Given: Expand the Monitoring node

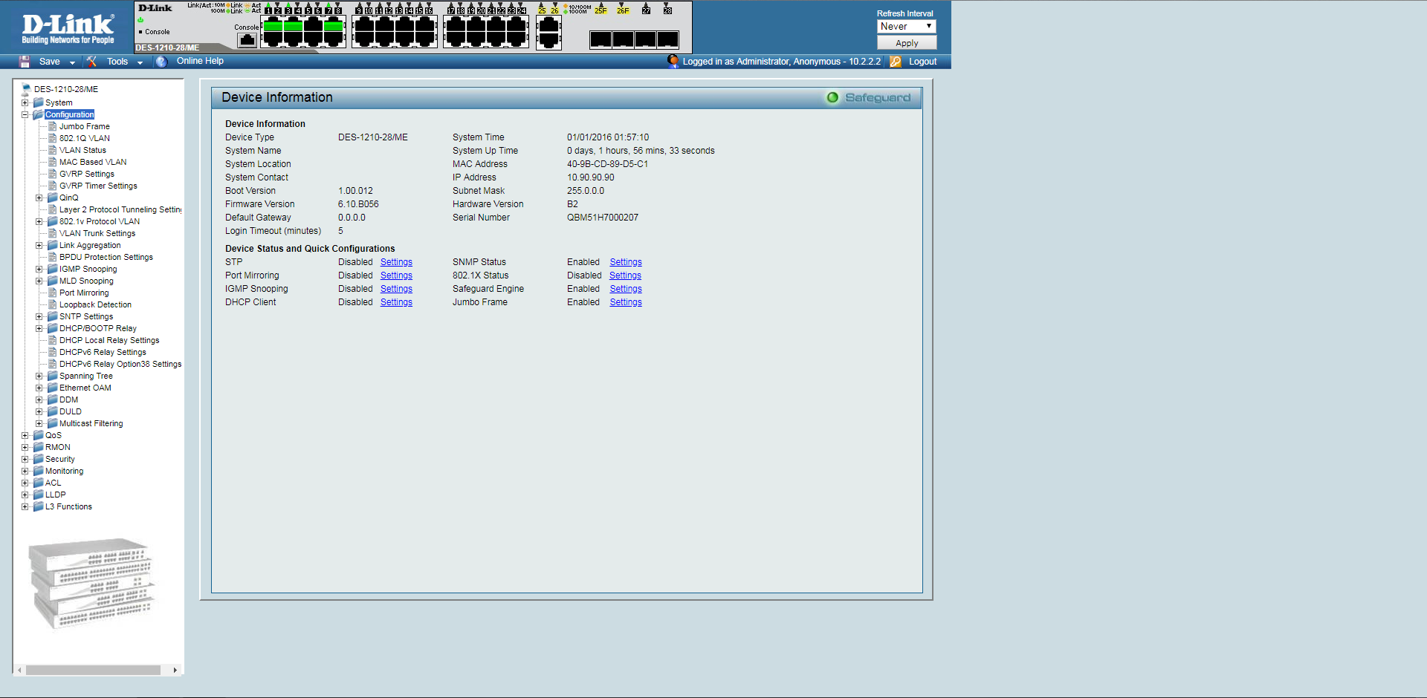Looking at the screenshot, I should 25,471.
